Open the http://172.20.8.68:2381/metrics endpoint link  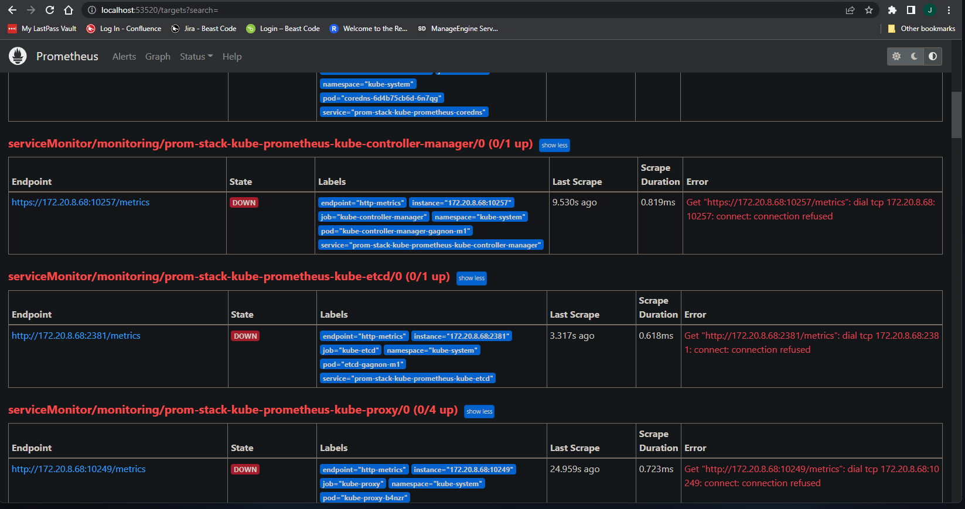click(x=76, y=336)
